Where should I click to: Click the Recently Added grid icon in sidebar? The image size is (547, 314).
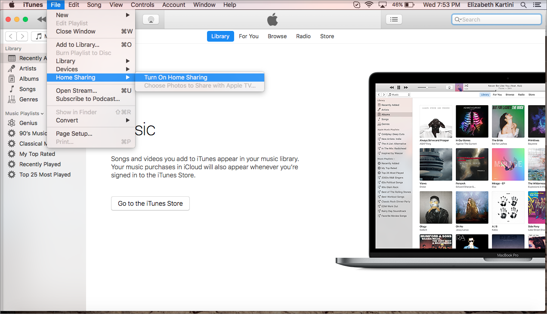point(12,58)
